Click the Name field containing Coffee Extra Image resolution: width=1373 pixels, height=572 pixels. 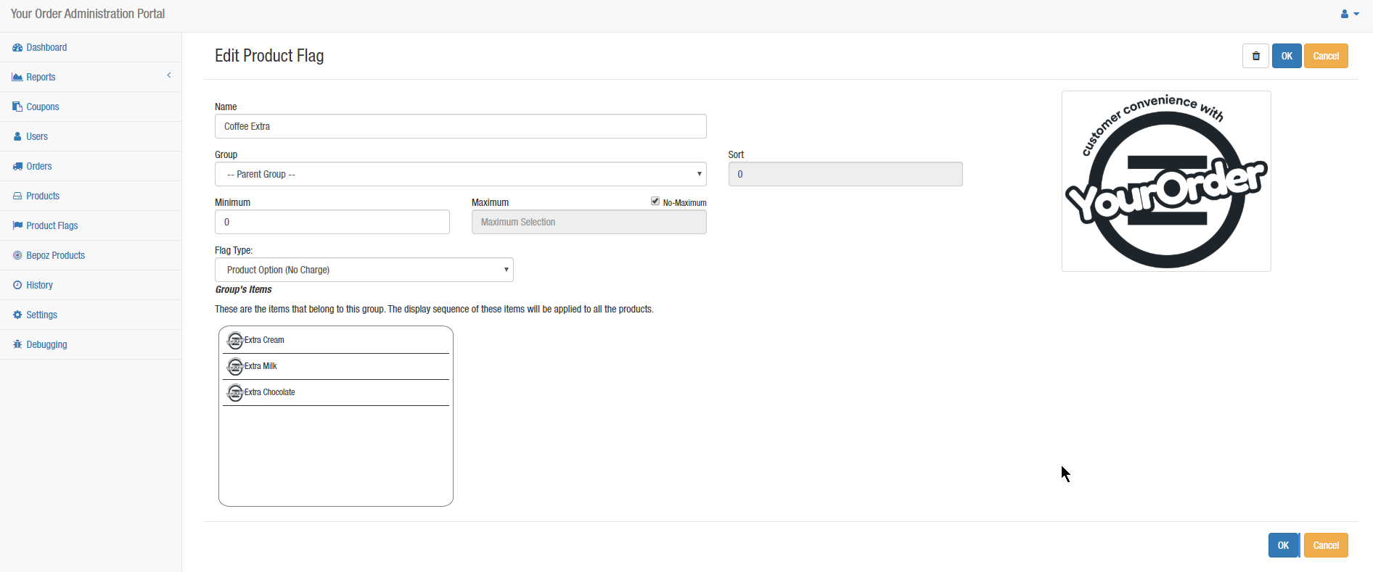pyautogui.click(x=460, y=126)
